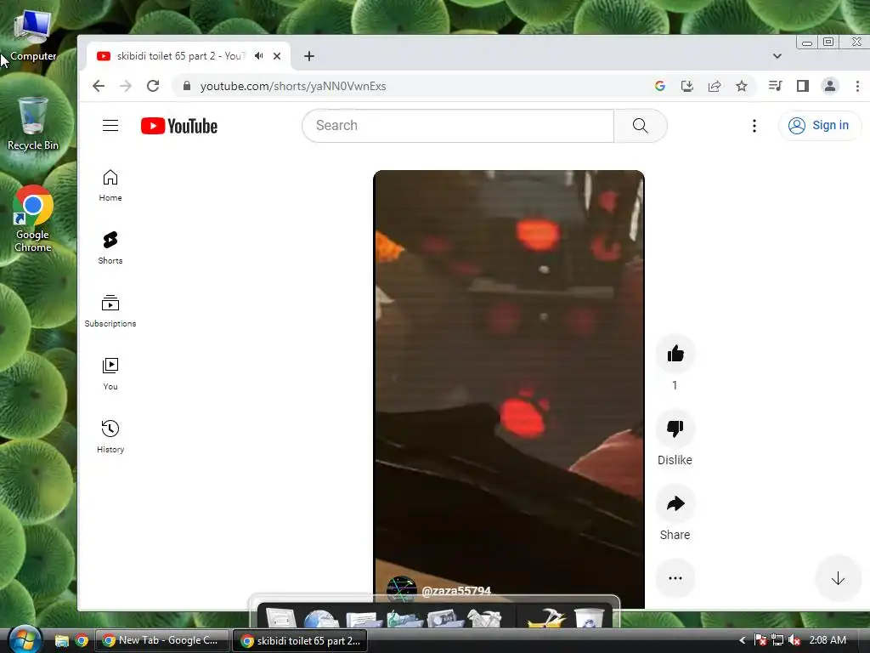Go to Home in the sidebar
Screen dimensions: 870x653
[x=110, y=185]
